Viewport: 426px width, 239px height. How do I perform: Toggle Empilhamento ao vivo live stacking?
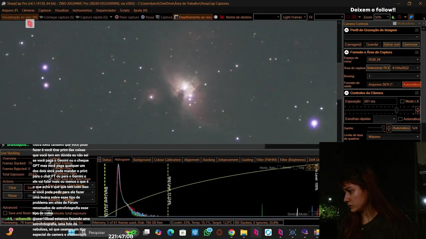point(193,17)
